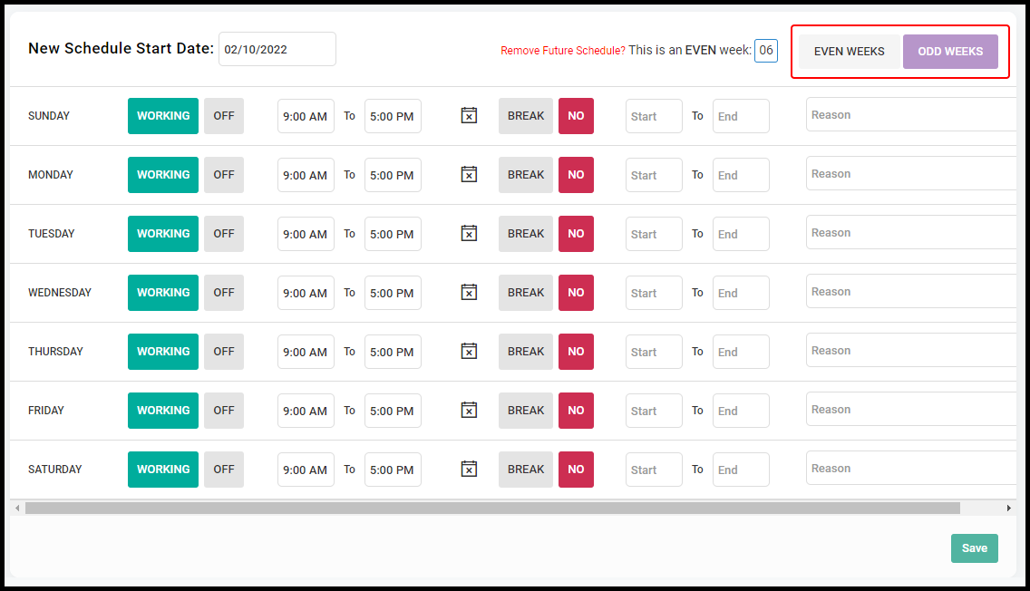Click the Remove Future Schedule link
This screenshot has height=591, width=1030.
coord(562,51)
